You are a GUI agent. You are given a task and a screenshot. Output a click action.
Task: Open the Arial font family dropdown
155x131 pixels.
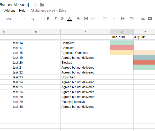pos(16,19)
